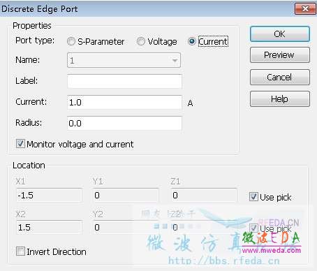Select the Voltage port type
317x271 pixels.
click(141, 41)
